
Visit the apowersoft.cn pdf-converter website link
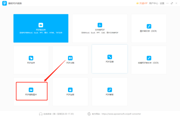coord(121,114)
